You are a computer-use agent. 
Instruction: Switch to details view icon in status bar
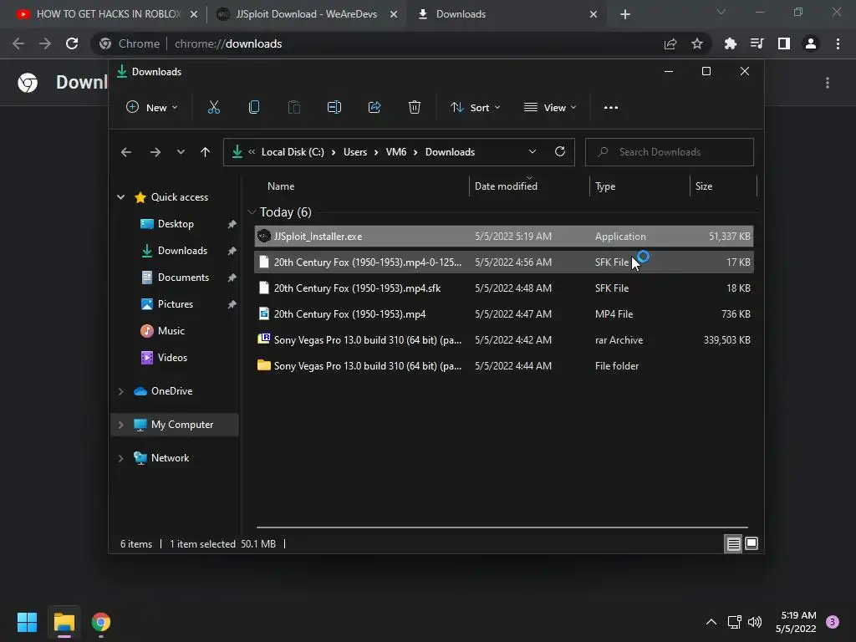(733, 543)
